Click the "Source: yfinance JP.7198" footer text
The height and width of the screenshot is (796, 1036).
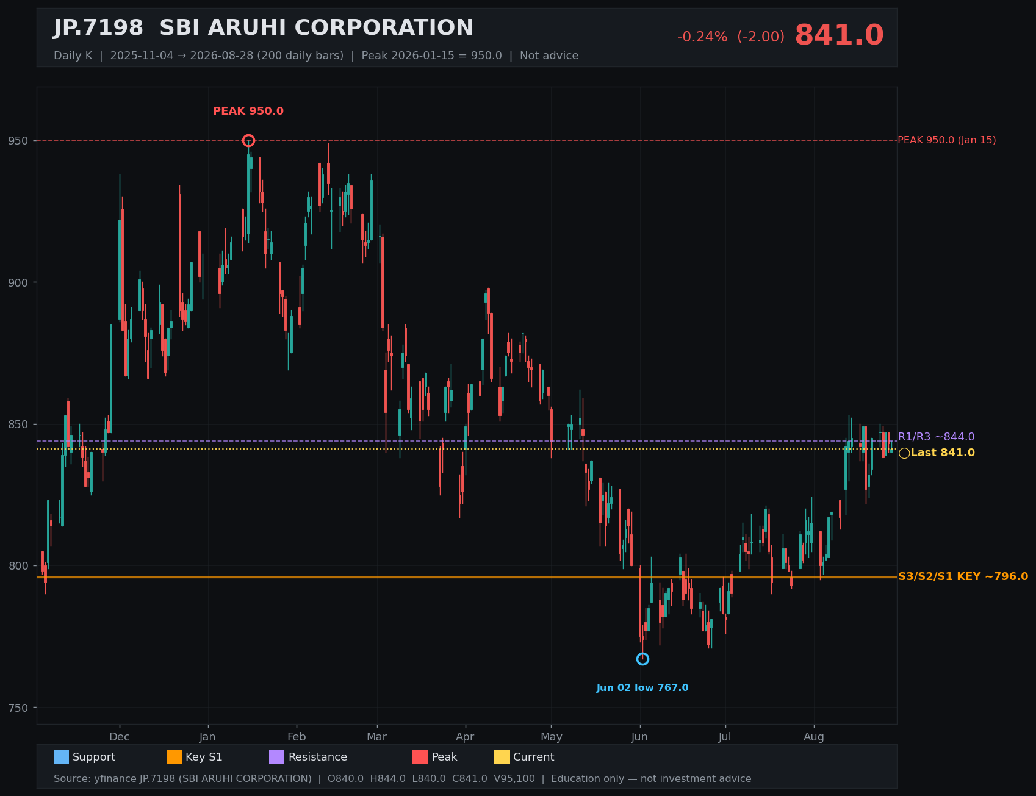(114, 779)
